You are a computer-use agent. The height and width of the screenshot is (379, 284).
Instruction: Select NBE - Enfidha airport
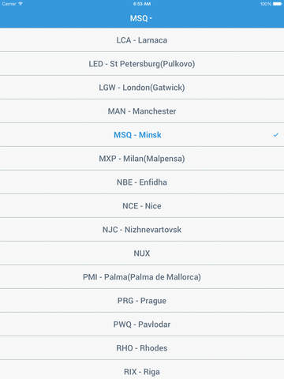142,182
